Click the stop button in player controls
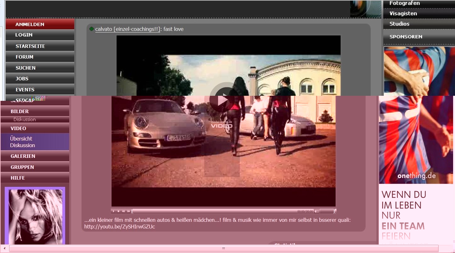The height and width of the screenshot is (253, 455). click(x=118, y=211)
